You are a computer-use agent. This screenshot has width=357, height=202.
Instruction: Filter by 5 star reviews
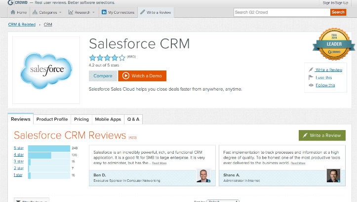click(19, 148)
